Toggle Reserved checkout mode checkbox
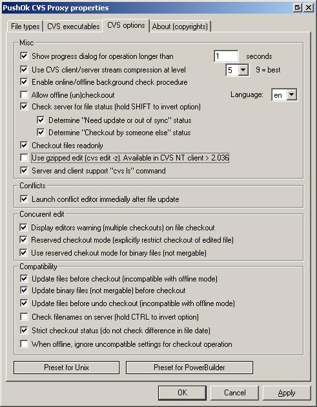This screenshot has height=407, width=317. coord(24,239)
